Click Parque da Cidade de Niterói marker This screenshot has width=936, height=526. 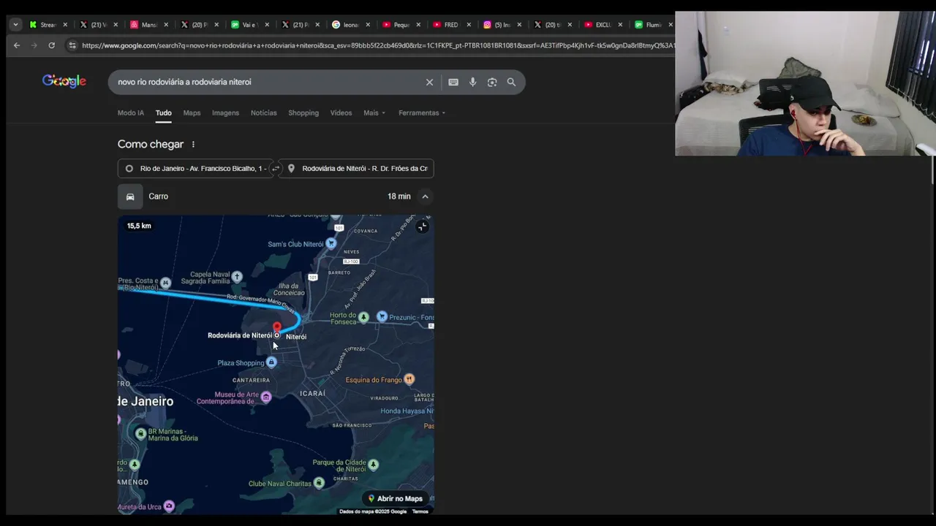point(374,465)
